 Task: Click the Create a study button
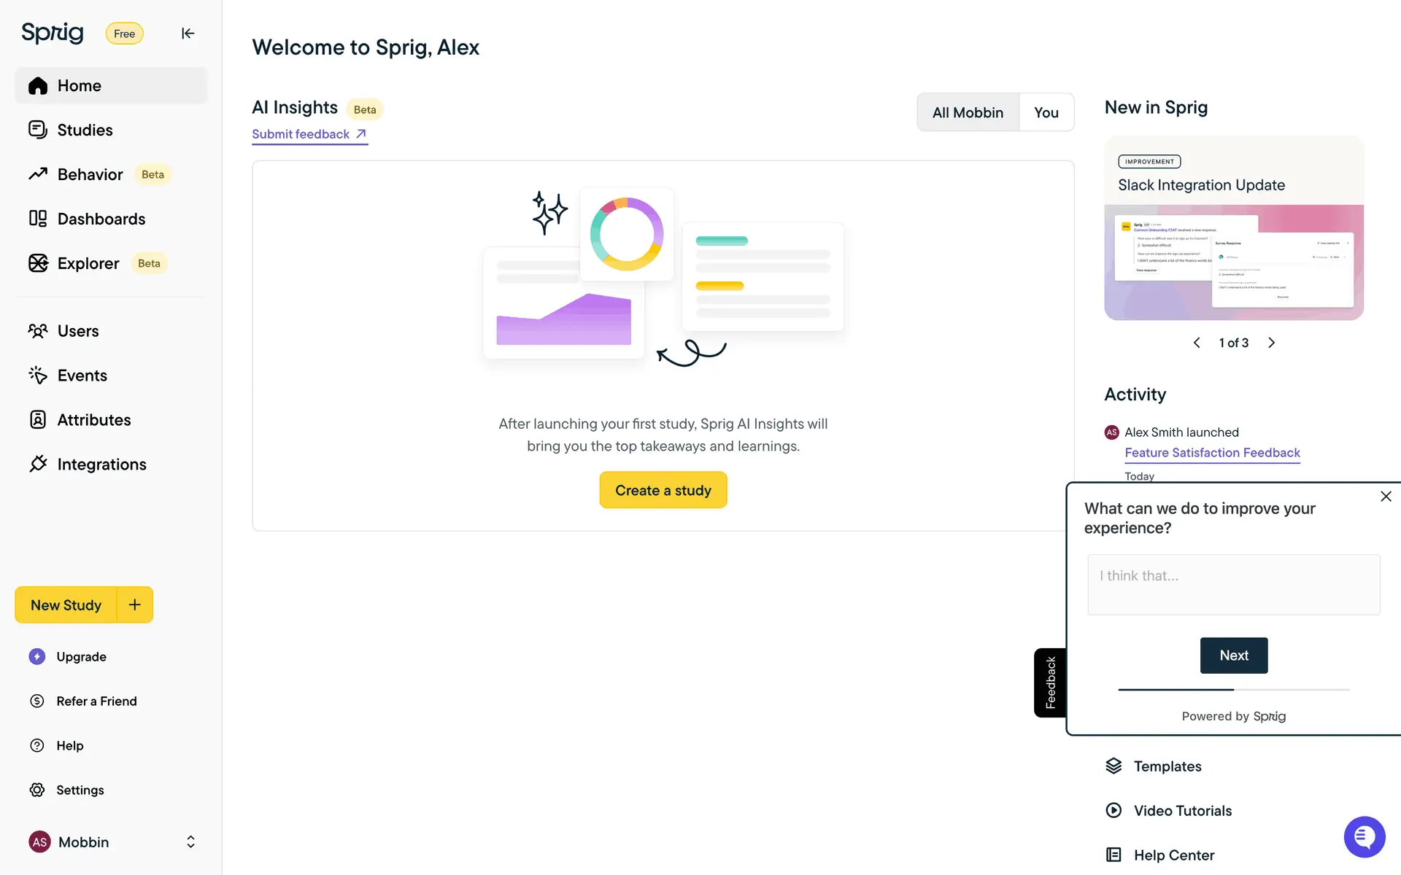663,490
